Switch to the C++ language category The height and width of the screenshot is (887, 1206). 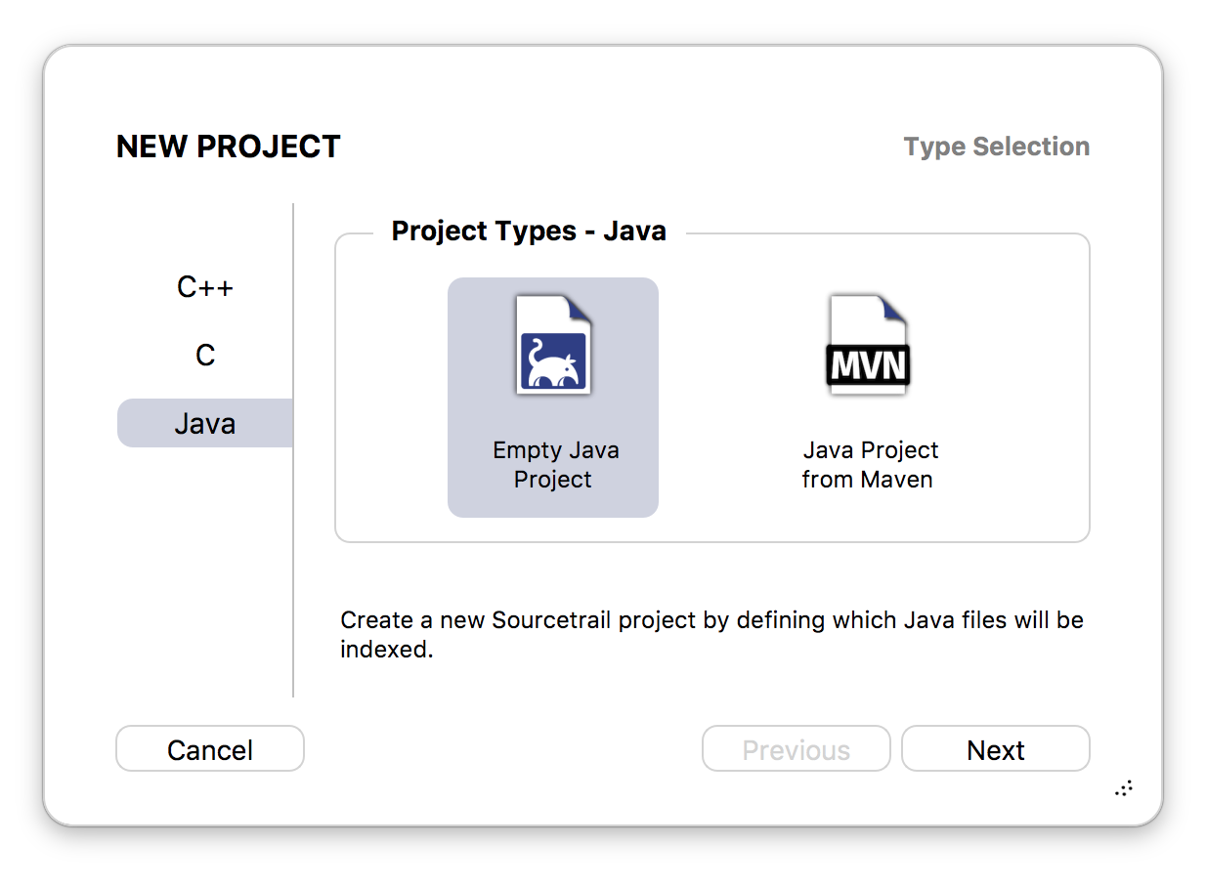point(205,287)
